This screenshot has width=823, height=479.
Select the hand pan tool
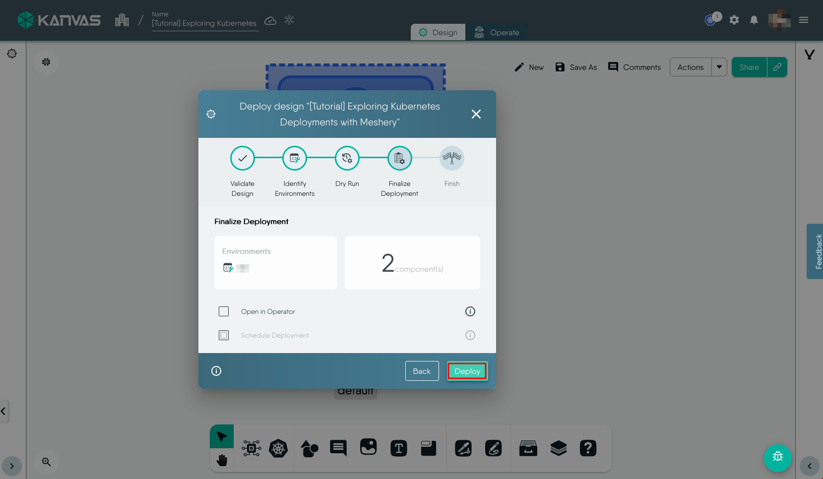222,461
